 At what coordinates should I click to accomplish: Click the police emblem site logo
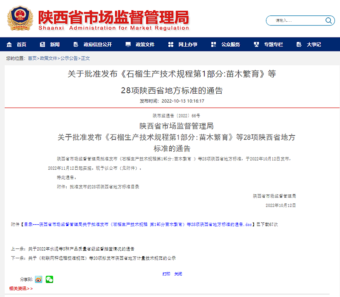20,19
